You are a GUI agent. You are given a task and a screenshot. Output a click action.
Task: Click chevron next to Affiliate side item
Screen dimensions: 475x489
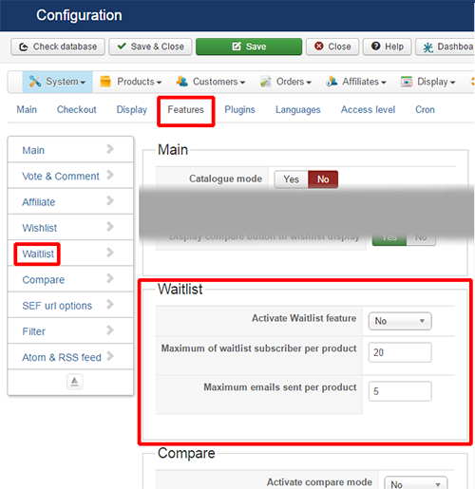click(x=110, y=200)
